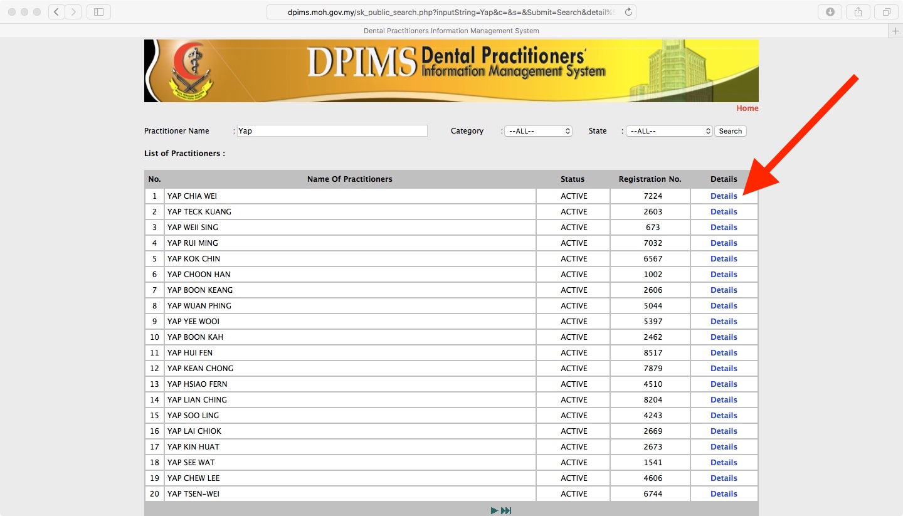Open Details for YAP KIN HUAT

724,447
